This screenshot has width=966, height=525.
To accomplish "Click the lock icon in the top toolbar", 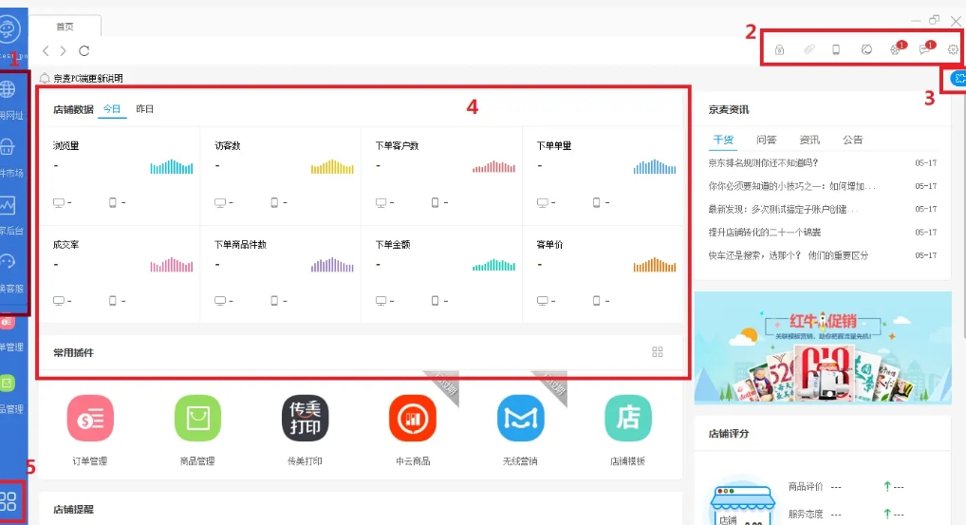I will [779, 49].
